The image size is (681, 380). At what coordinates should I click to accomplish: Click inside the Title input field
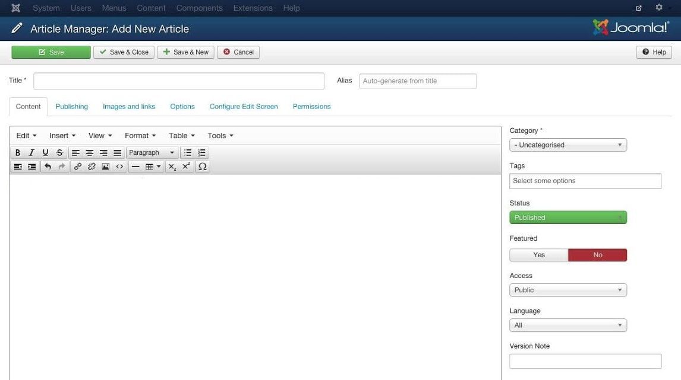178,81
